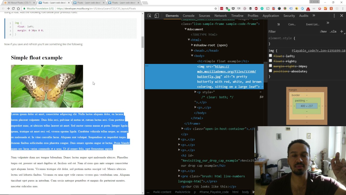Expand the pre brush: html node

pos(179,176)
